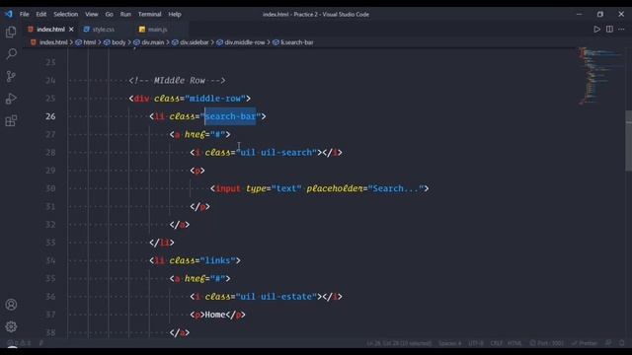The height and width of the screenshot is (355, 632).
Task: Open the Explorer view in activity bar
Action: point(11,33)
